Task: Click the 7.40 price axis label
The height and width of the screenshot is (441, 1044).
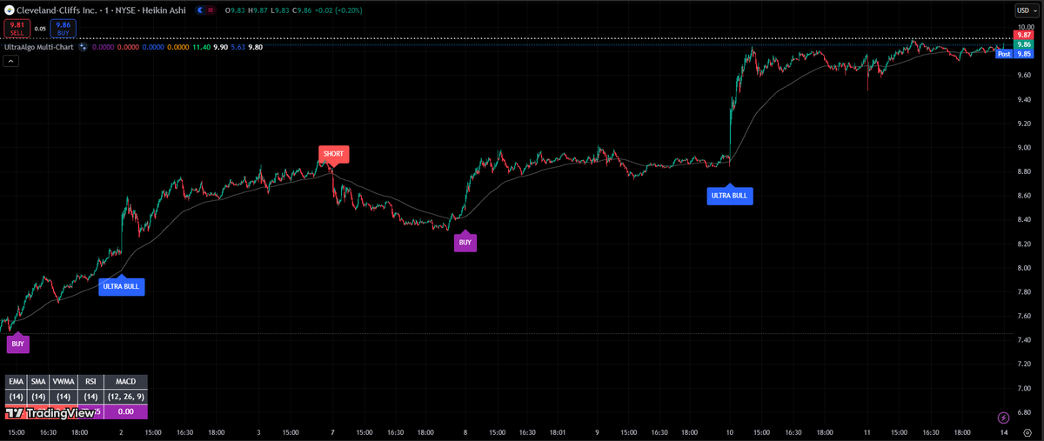Action: coord(1025,340)
